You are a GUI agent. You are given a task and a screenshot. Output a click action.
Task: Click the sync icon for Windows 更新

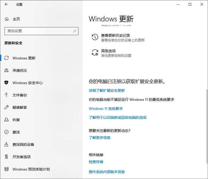[x=6, y=58]
